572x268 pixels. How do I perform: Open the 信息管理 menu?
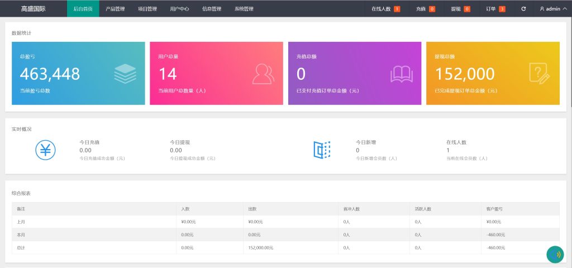[212, 9]
